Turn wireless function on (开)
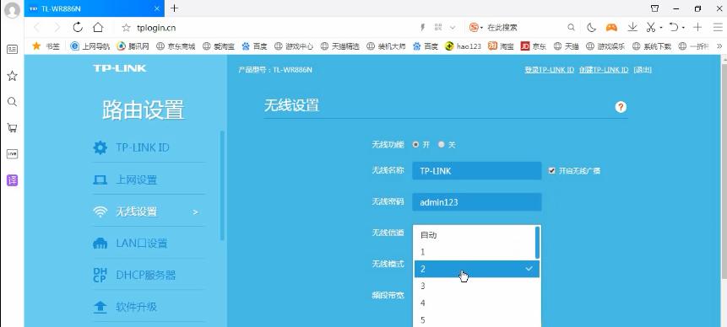 click(x=415, y=145)
